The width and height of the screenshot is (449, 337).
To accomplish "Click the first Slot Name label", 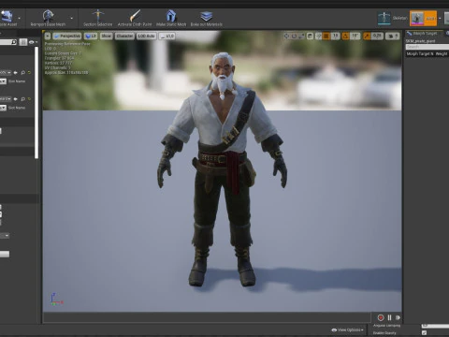I will (x=17, y=81).
